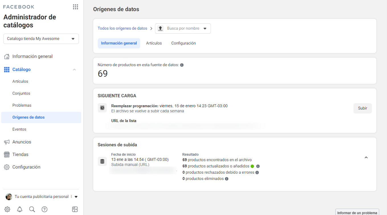Click the text 'El archivo se vuelve a subir cada semana'
The height and width of the screenshot is (215, 387).
point(148,111)
